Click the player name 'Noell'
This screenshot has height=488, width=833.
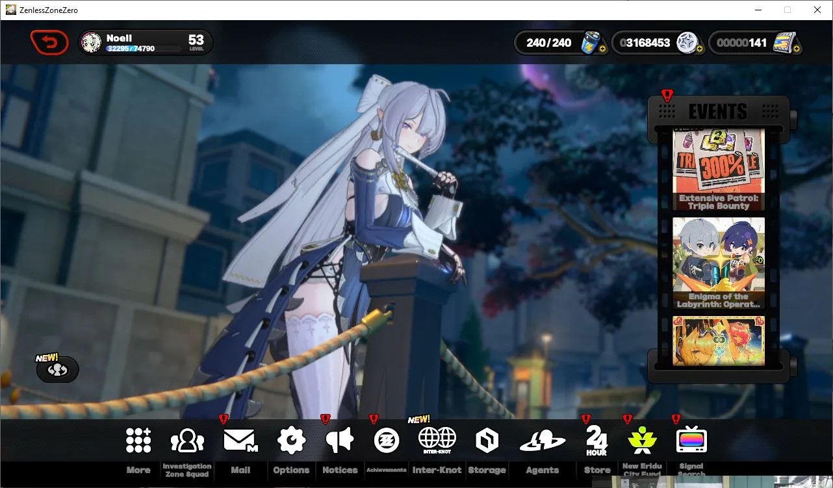pos(120,38)
